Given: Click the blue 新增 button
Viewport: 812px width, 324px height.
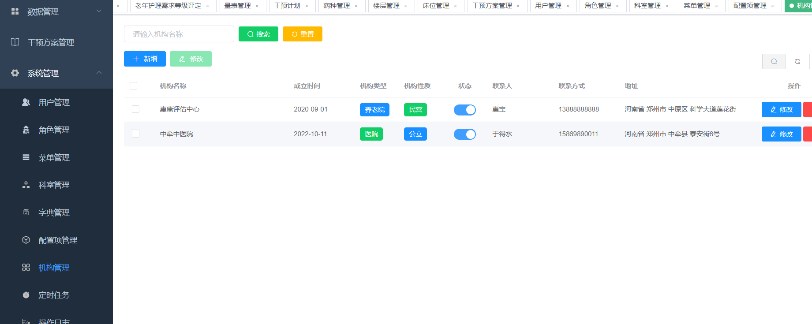Looking at the screenshot, I should click(x=145, y=59).
